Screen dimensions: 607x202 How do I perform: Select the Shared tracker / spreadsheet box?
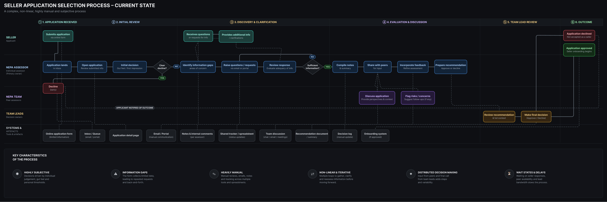click(x=237, y=135)
